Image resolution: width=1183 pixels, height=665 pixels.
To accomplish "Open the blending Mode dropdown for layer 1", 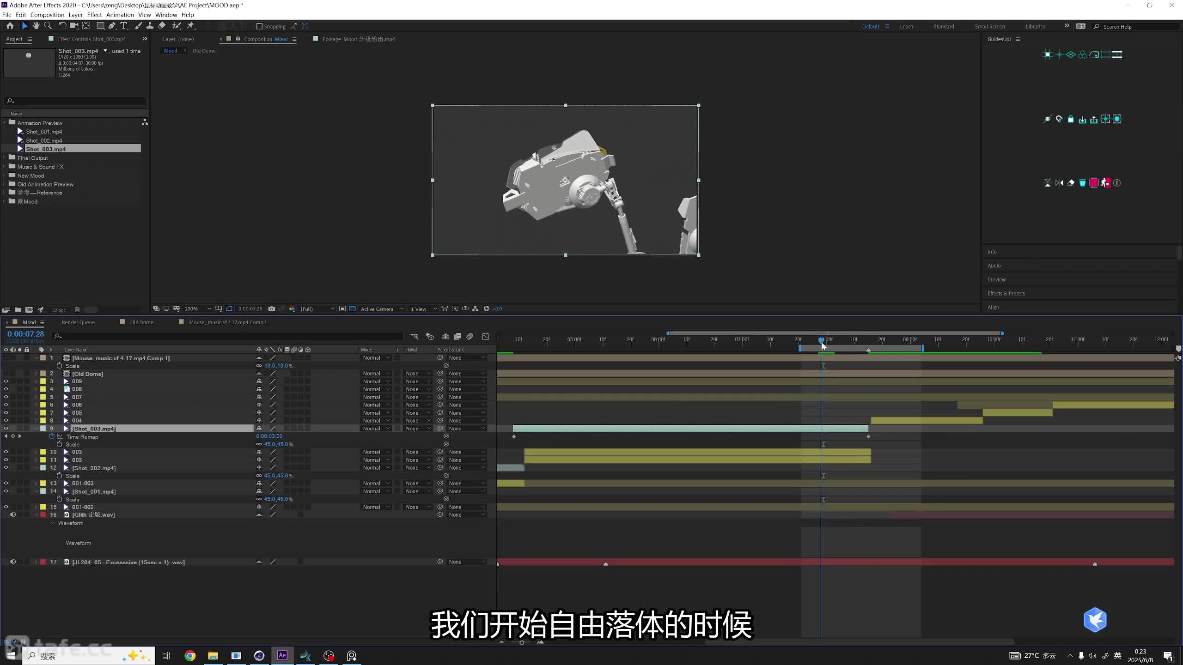I will pos(376,358).
